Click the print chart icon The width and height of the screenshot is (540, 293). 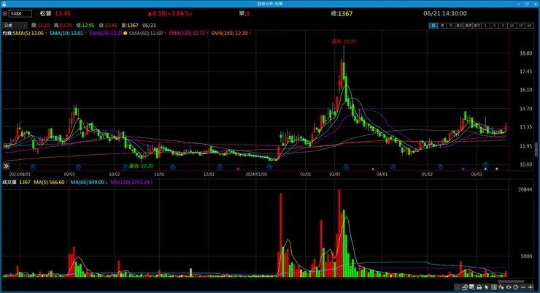479,287
